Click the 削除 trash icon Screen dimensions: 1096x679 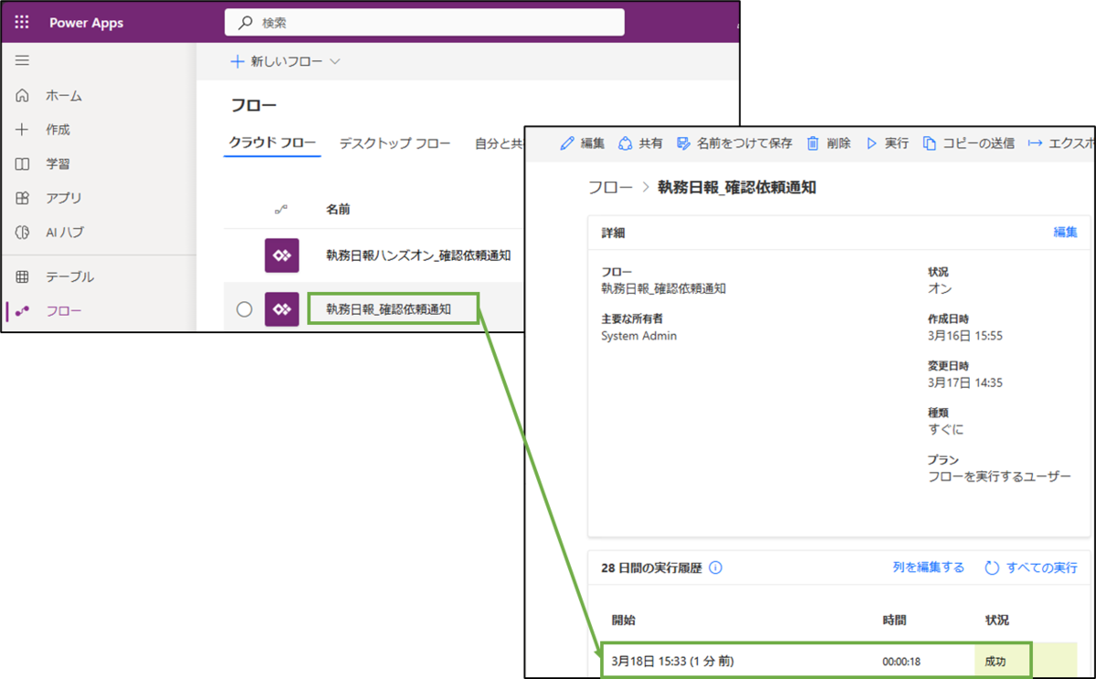[x=812, y=143]
